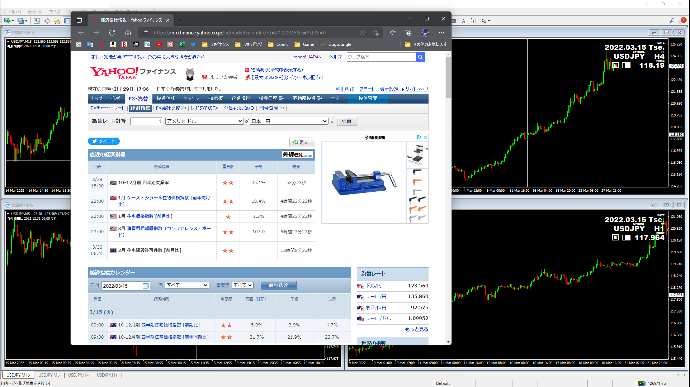
Task: Click the browser refresh icon
Action: (x=112, y=33)
